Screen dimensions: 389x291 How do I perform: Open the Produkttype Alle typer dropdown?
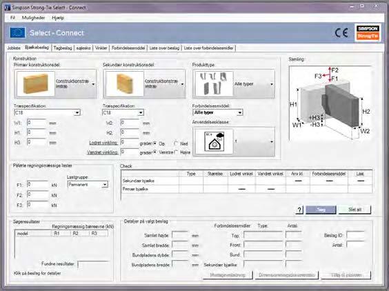click(234, 84)
